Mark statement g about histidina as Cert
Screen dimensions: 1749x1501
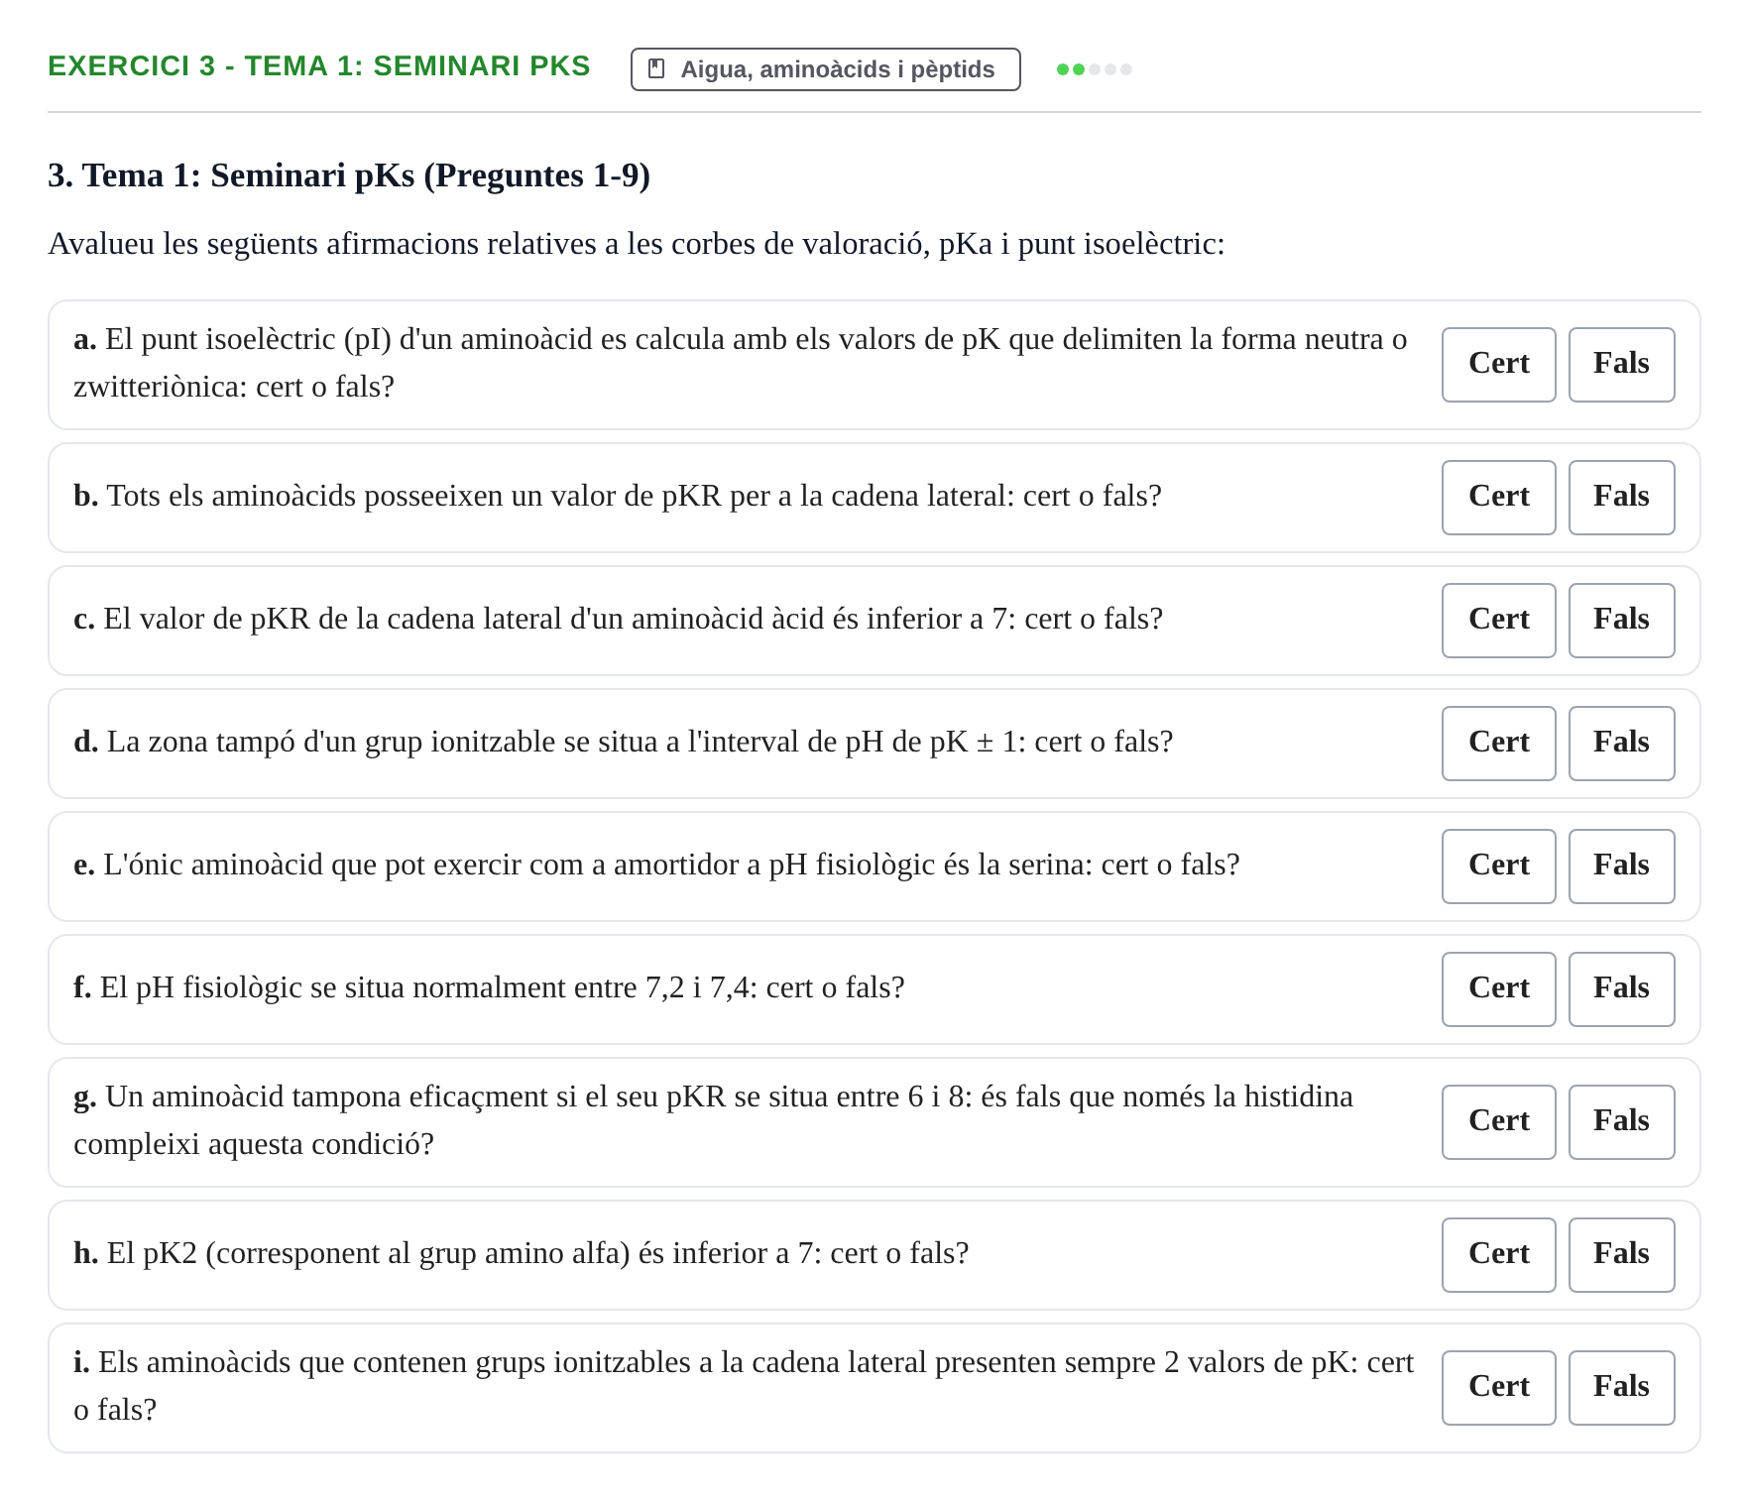point(1498,1121)
